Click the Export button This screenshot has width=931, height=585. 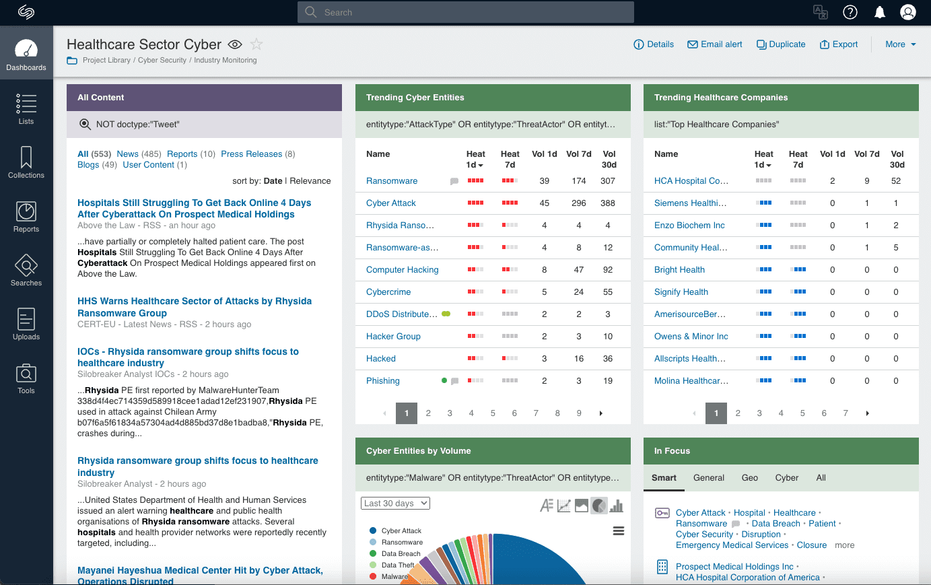(x=839, y=44)
